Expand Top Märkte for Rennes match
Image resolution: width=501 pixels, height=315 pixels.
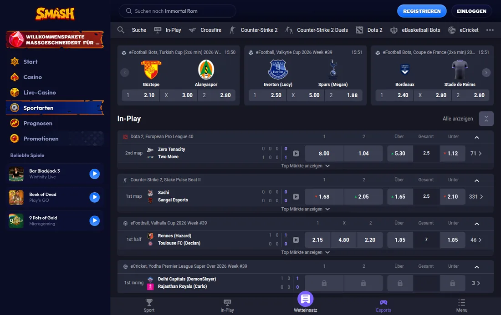pos(305,252)
